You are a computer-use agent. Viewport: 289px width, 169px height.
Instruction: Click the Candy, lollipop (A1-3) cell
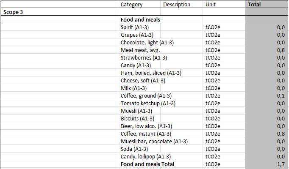[146, 157]
